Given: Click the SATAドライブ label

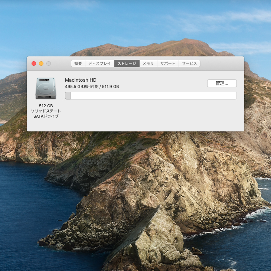Looking at the screenshot, I should [46, 116].
